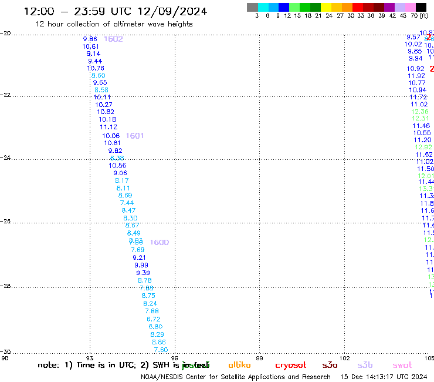Viewport: 434px width, 382px height.
Task: Click the 12 hour collection subtitle
Action: [x=114, y=24]
